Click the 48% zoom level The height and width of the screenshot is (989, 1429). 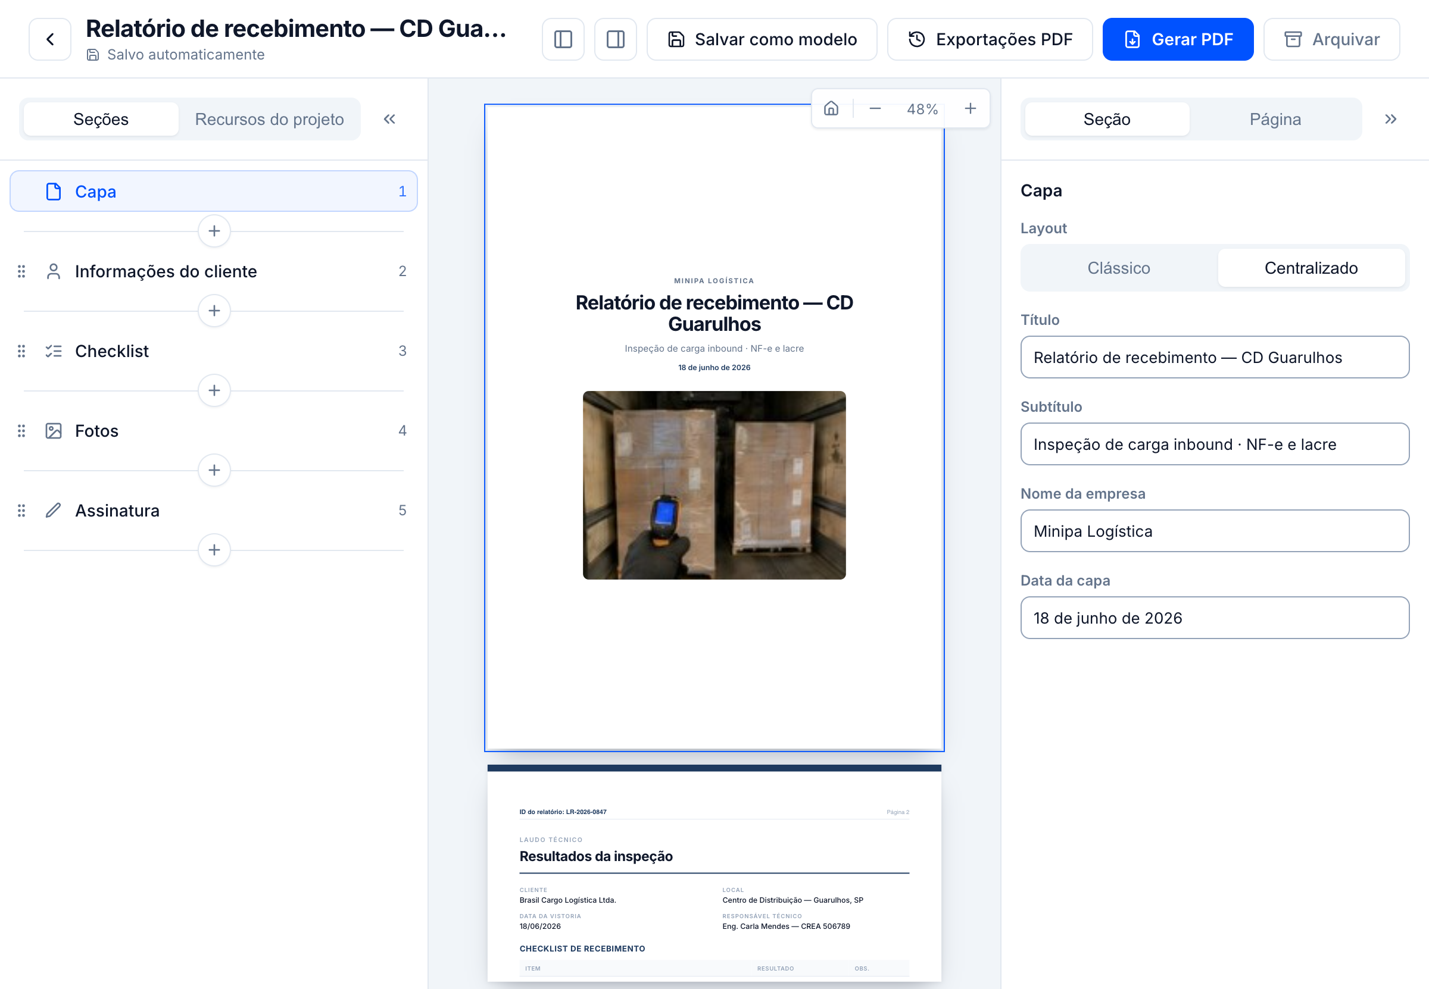922,109
